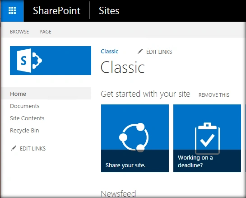
Task: Click EDIT LINKS next to Classic
Action: point(159,52)
